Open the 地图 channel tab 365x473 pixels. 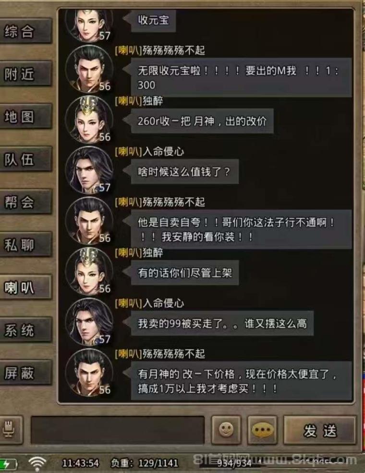tap(25, 117)
